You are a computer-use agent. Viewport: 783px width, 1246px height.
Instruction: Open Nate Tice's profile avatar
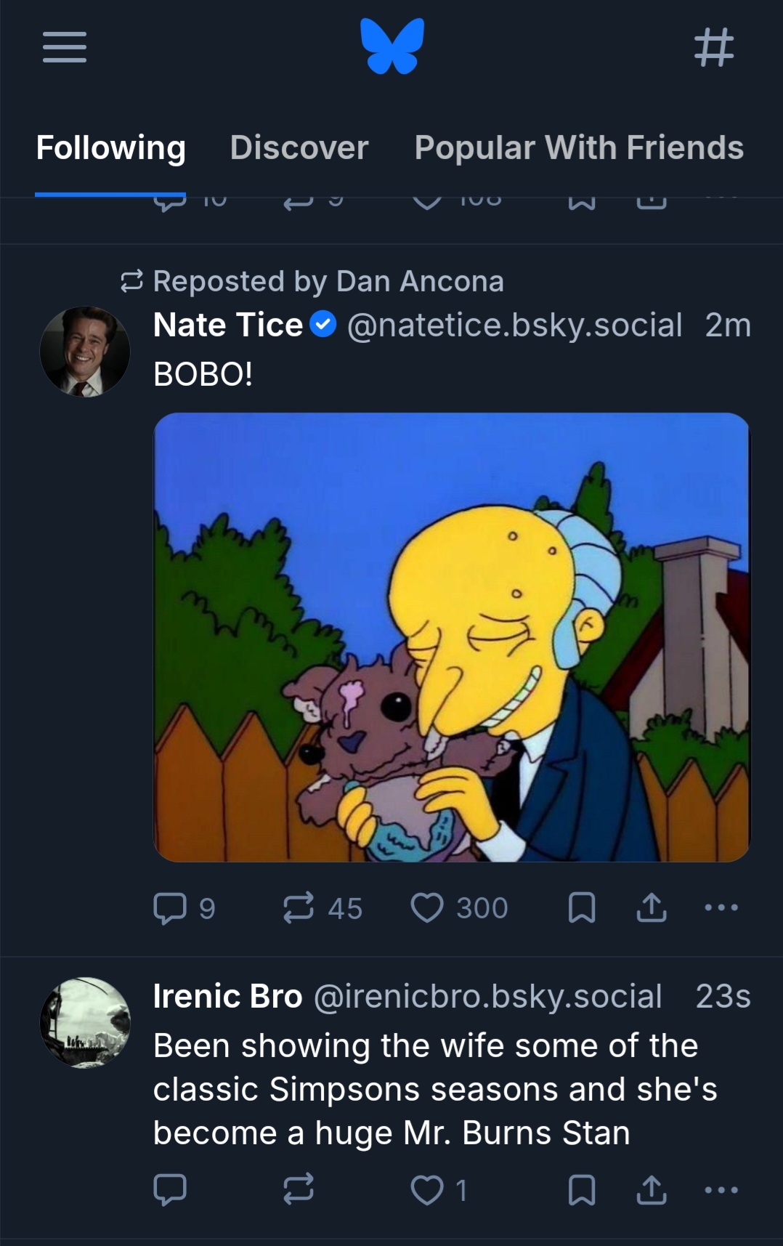[x=85, y=352]
